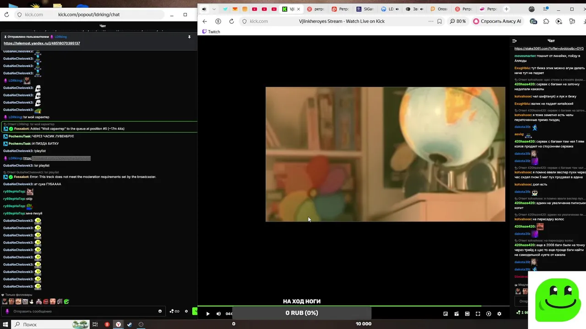
Task: Open a new browser tab
Action: click(506, 9)
